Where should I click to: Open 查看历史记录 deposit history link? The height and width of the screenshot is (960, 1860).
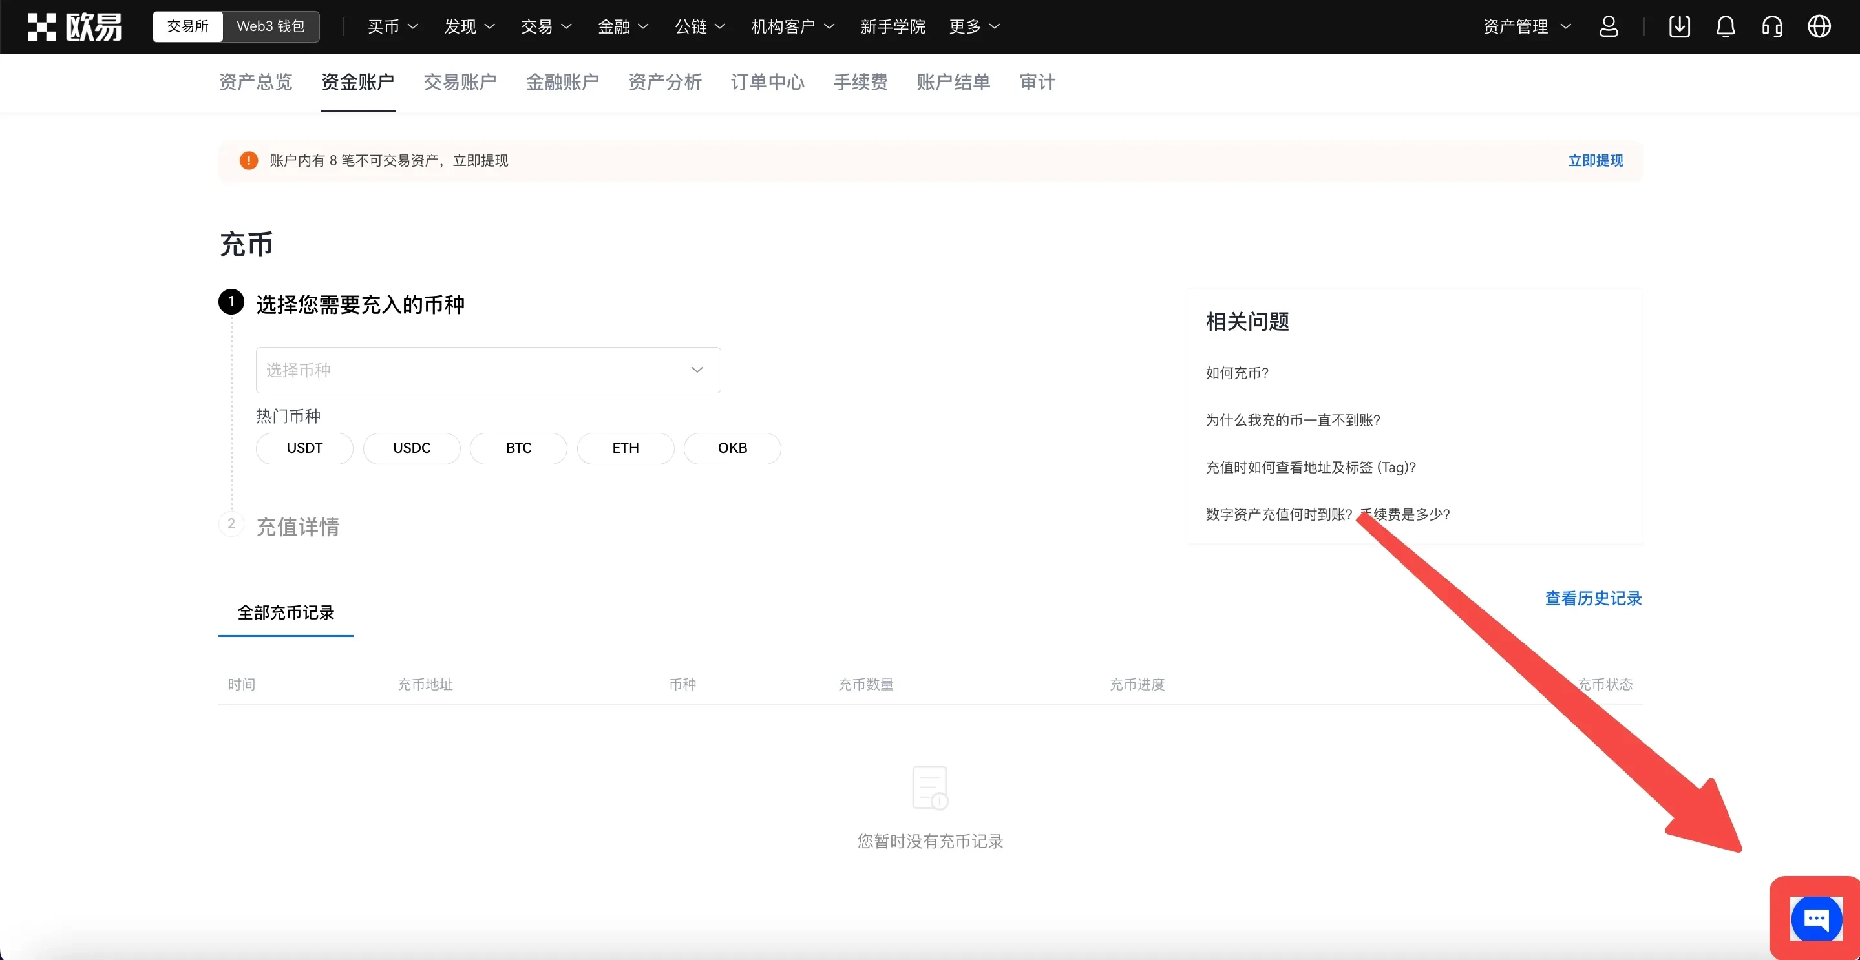pyautogui.click(x=1593, y=598)
